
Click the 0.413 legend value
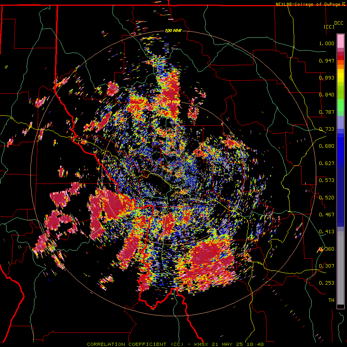point(327,232)
